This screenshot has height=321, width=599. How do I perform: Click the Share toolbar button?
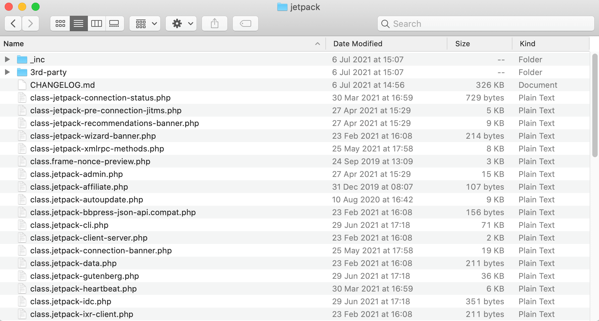point(215,23)
